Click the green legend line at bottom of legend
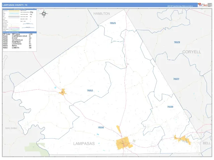 pos(14,30)
